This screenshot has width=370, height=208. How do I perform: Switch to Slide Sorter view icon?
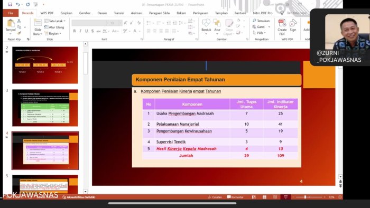[x=264, y=197]
